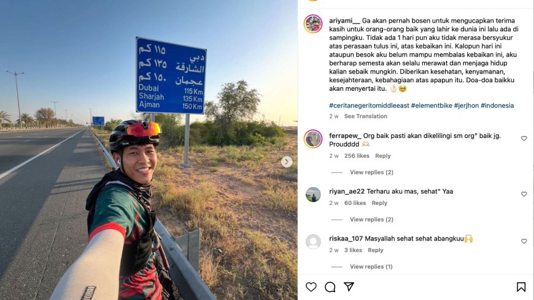This screenshot has height=300, width=534.
Task: Like the post with the heart icon
Action: tap(311, 287)
